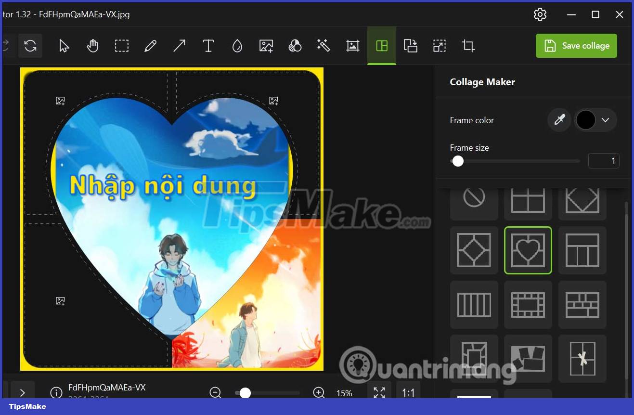Screen dimensions: 634x415
Task: Click the Resize toolbar icon
Action: point(439,46)
